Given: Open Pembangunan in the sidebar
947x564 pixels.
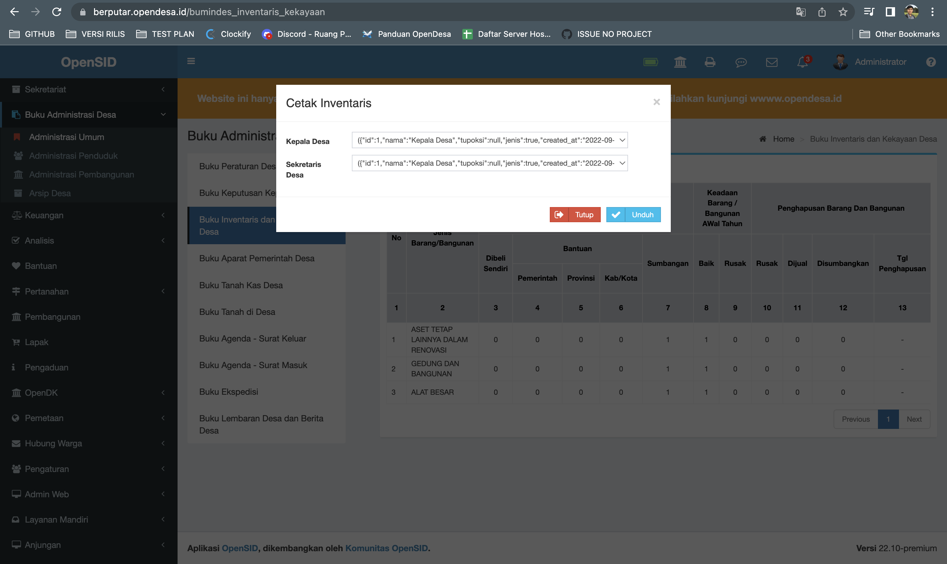Looking at the screenshot, I should tap(88, 317).
